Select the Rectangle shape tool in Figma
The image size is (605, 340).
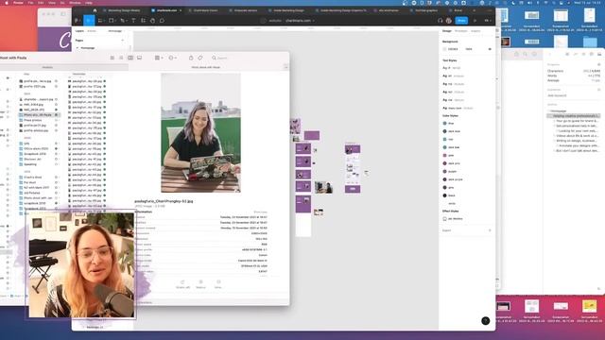pyautogui.click(x=112, y=21)
